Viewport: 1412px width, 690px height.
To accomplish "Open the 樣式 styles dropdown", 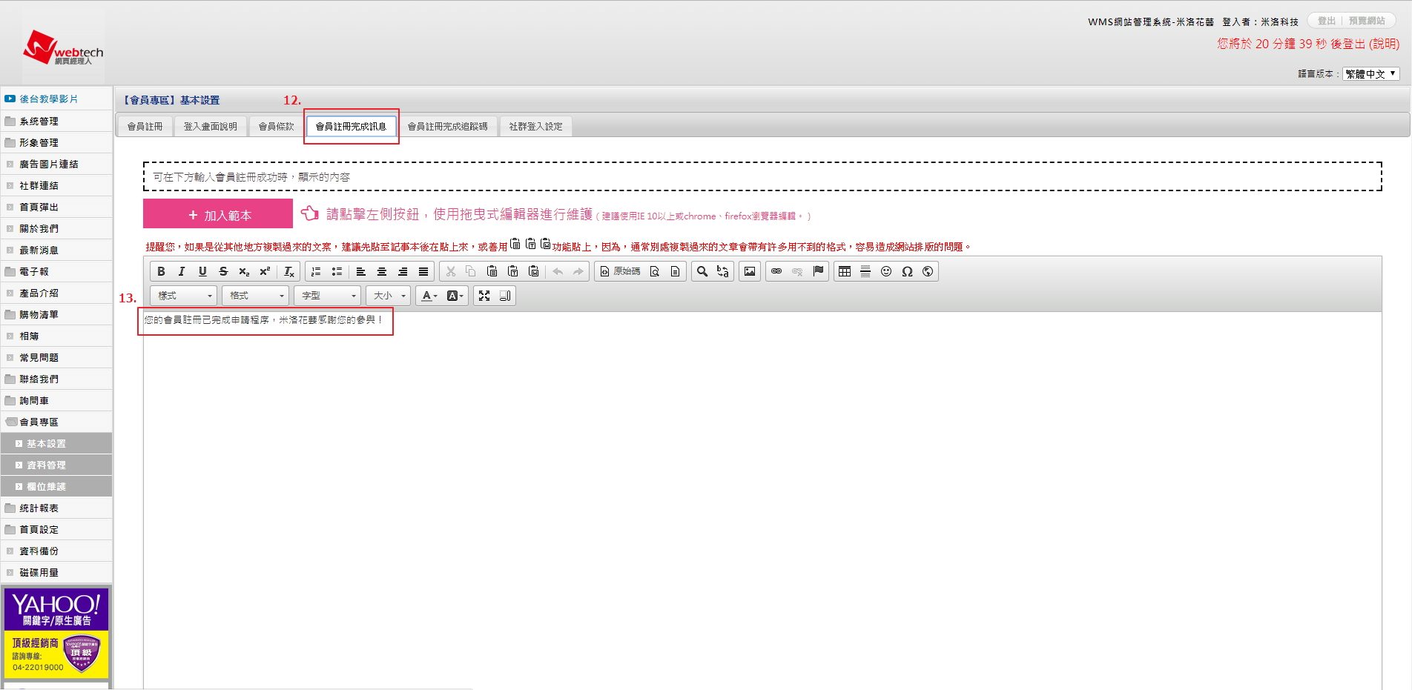I will coord(183,296).
